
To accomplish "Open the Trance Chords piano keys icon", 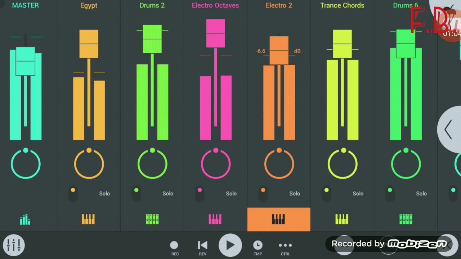I will tap(342, 219).
